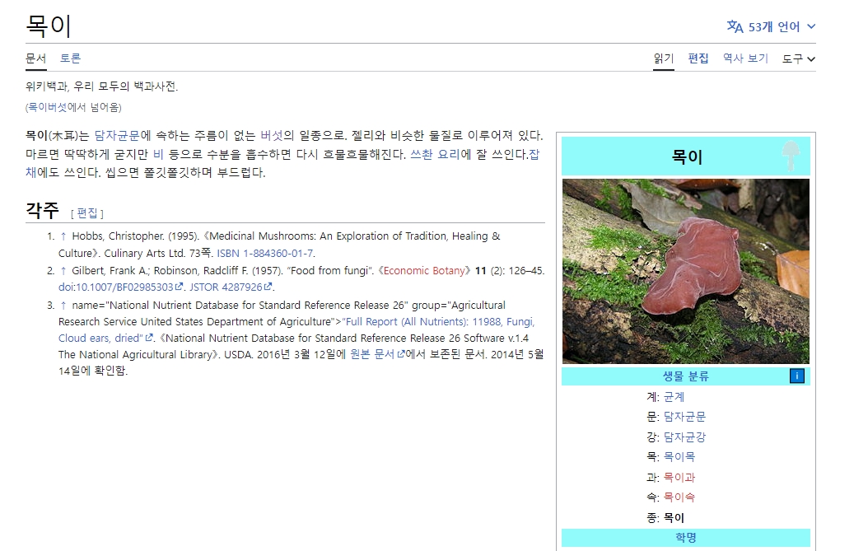Click the blue "i" info icon beside 생물 분류
Screen dimensions: 854x551
click(796, 376)
